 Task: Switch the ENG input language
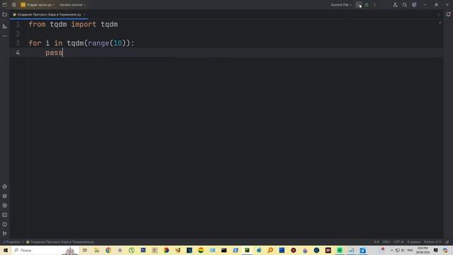click(x=410, y=250)
